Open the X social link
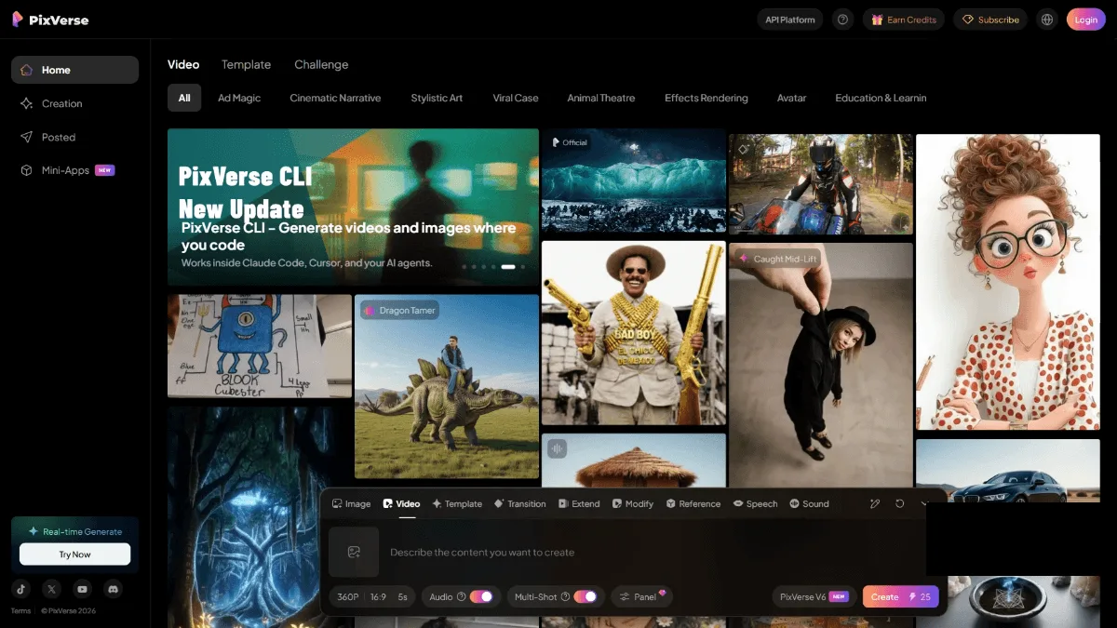The image size is (1117, 628). click(x=51, y=589)
